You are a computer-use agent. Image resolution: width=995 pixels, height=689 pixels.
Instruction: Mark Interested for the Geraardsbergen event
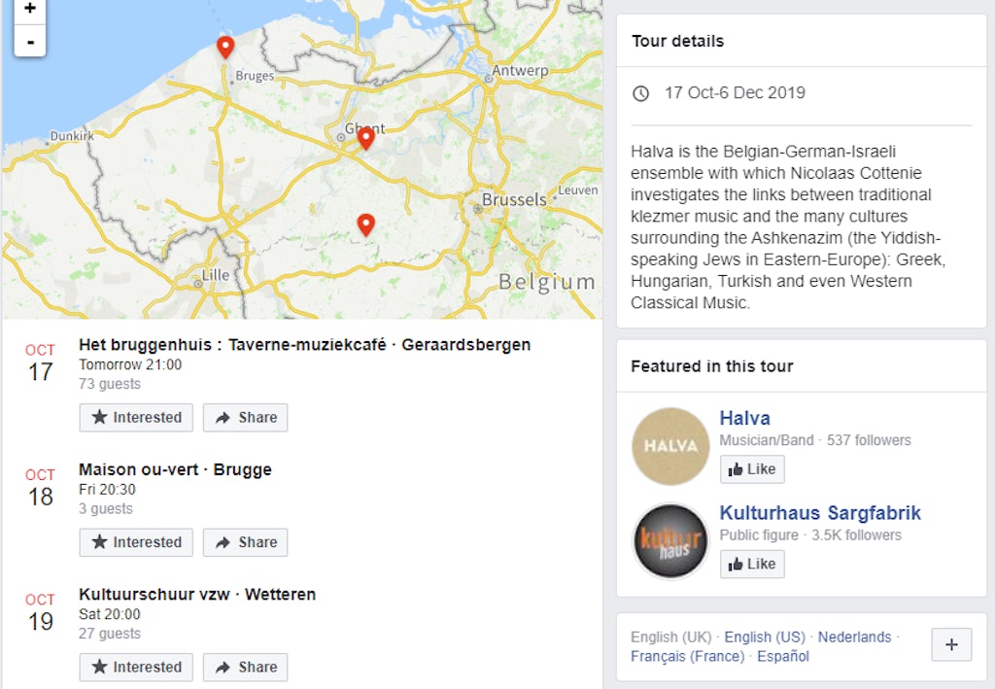click(x=136, y=418)
